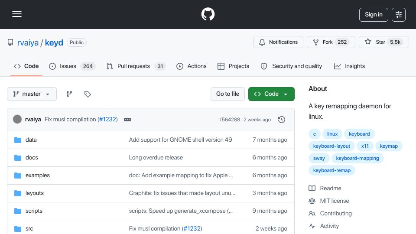Click '9 months ago' in scripts row
Screen dimensions: 416x234
pos(270,211)
